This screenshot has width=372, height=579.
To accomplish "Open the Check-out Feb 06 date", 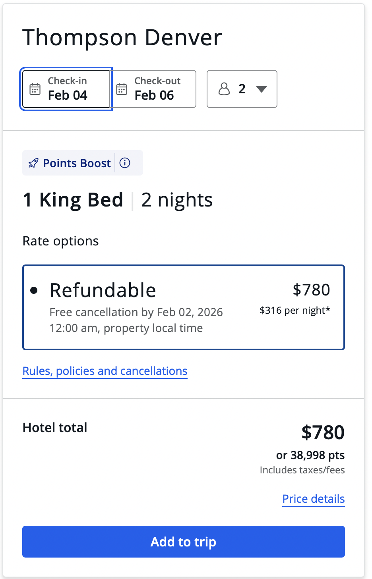I will coord(154,95).
